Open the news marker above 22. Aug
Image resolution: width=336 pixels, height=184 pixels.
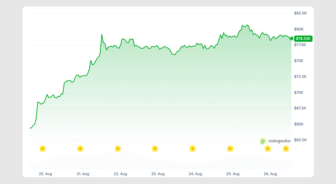coord(118,148)
